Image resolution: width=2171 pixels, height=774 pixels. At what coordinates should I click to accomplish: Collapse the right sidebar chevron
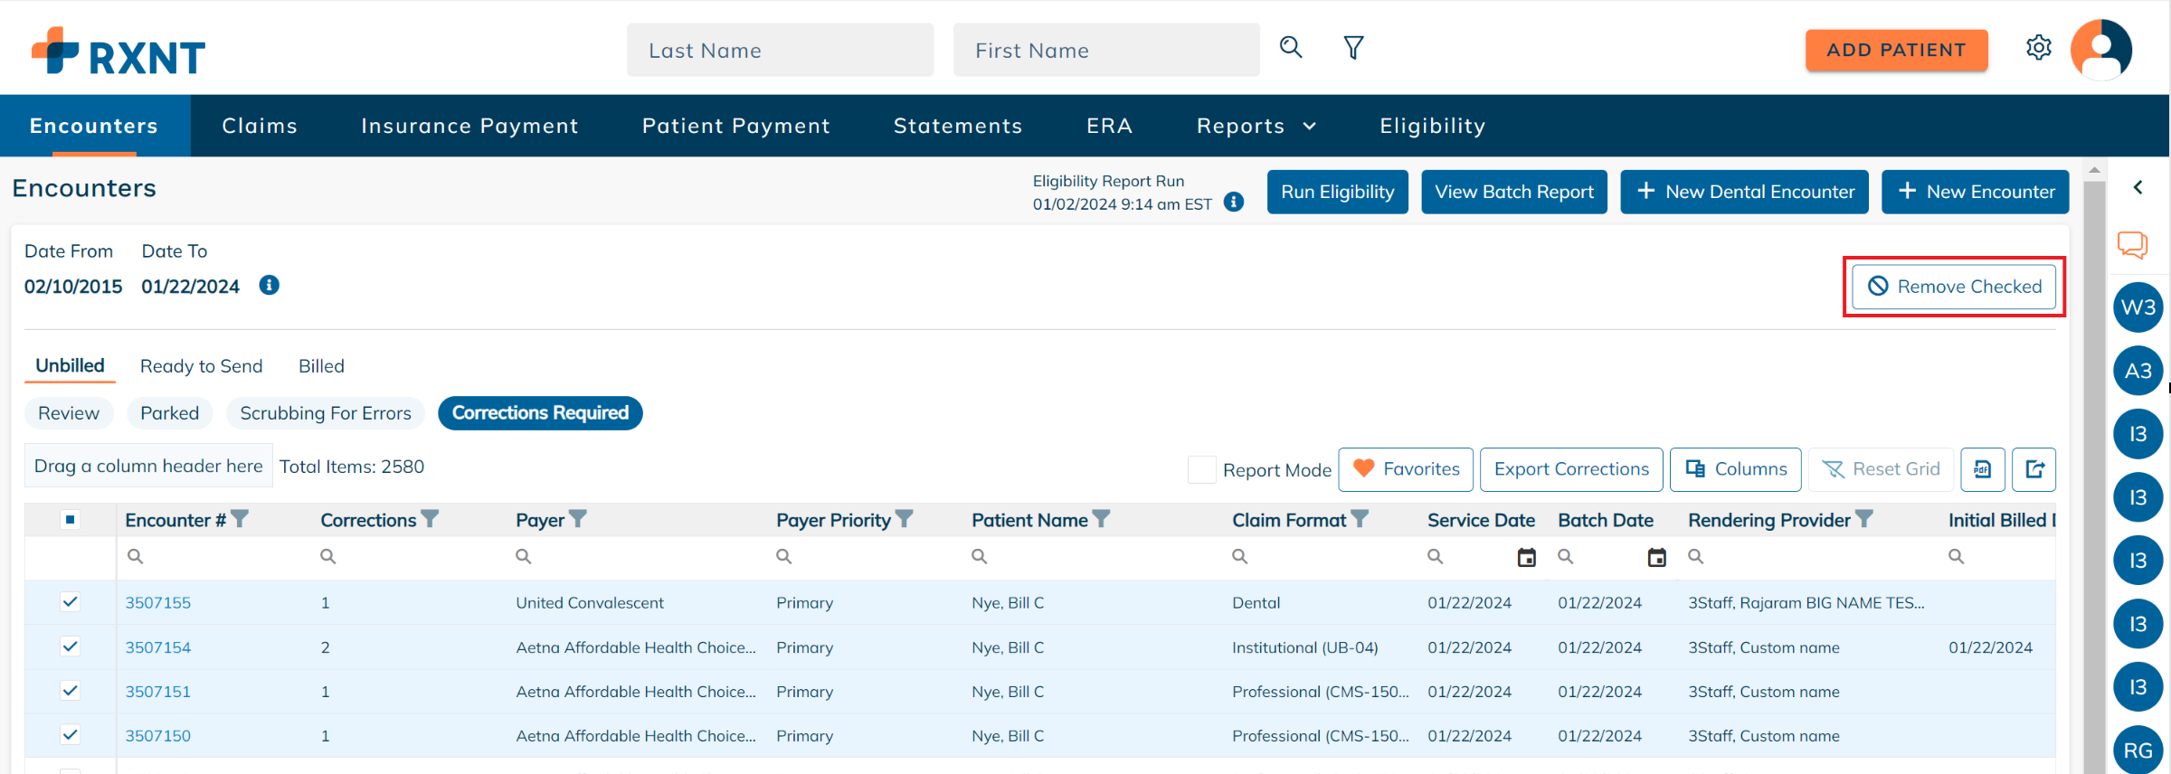[2138, 187]
